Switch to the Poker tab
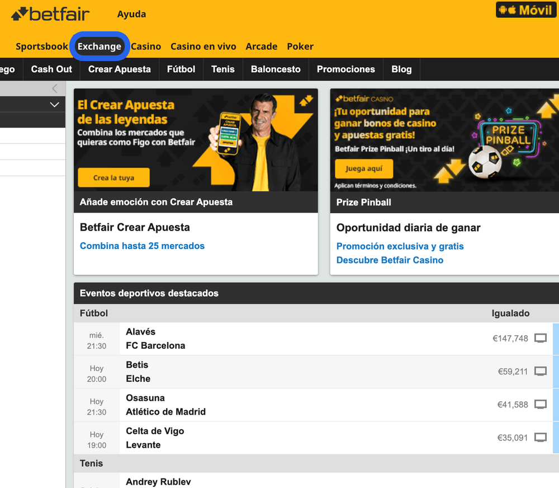 tap(300, 46)
